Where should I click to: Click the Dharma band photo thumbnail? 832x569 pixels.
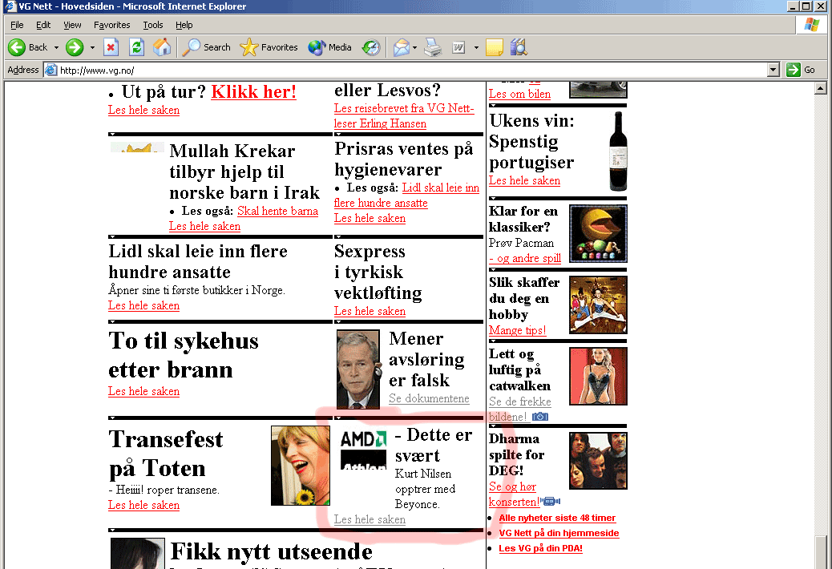pos(598,460)
